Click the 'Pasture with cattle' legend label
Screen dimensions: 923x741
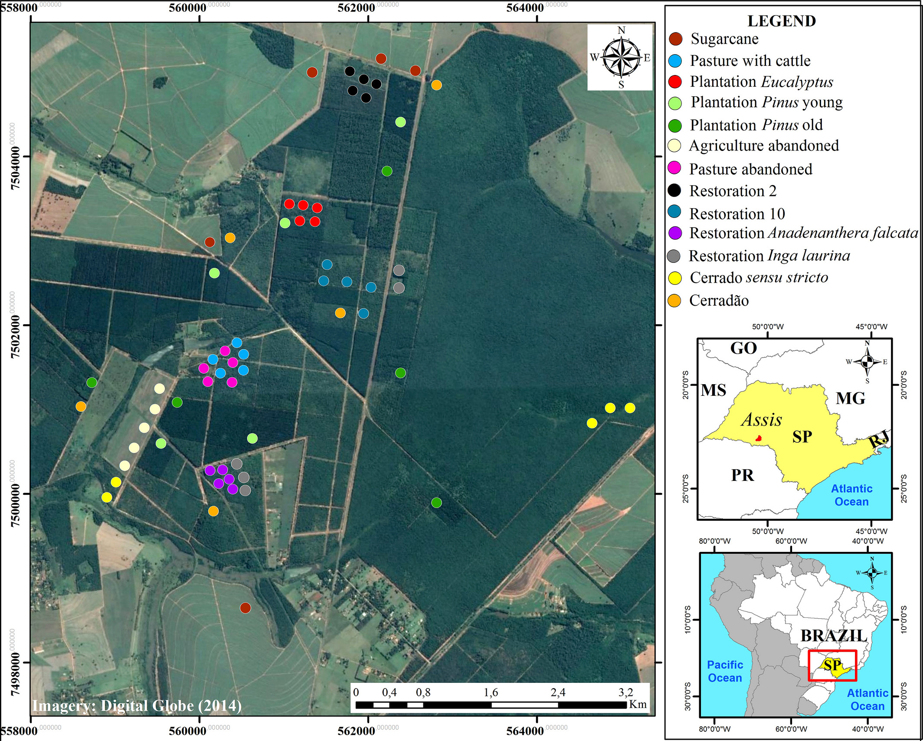[750, 61]
